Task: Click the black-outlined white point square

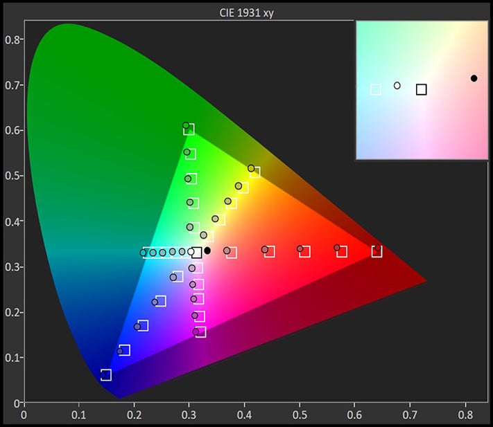Action: click(x=196, y=253)
